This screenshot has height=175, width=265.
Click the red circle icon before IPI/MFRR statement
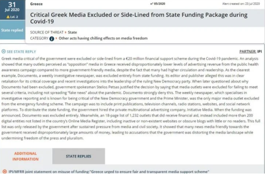tap(4, 171)
